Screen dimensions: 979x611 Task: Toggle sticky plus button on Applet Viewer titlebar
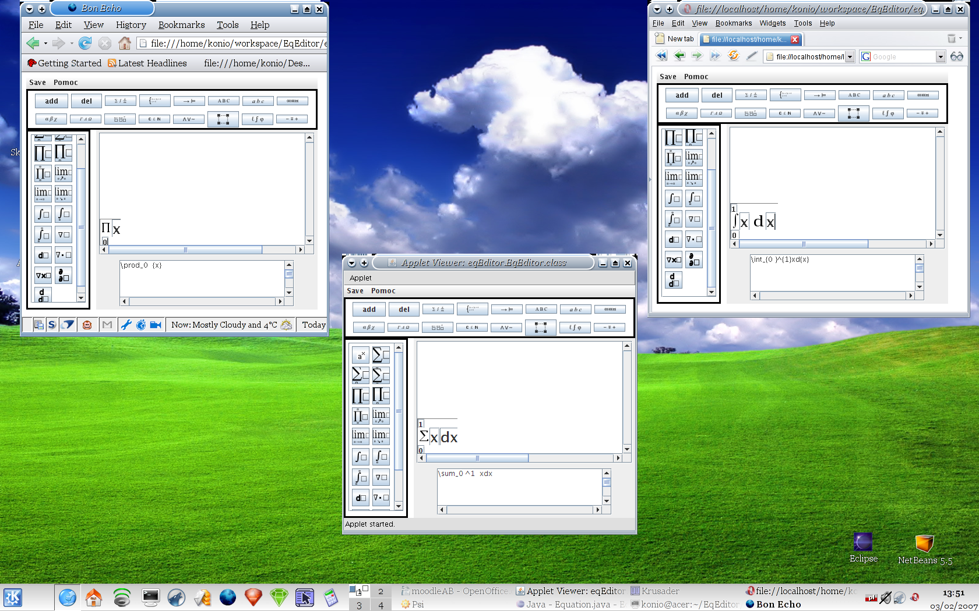364,263
